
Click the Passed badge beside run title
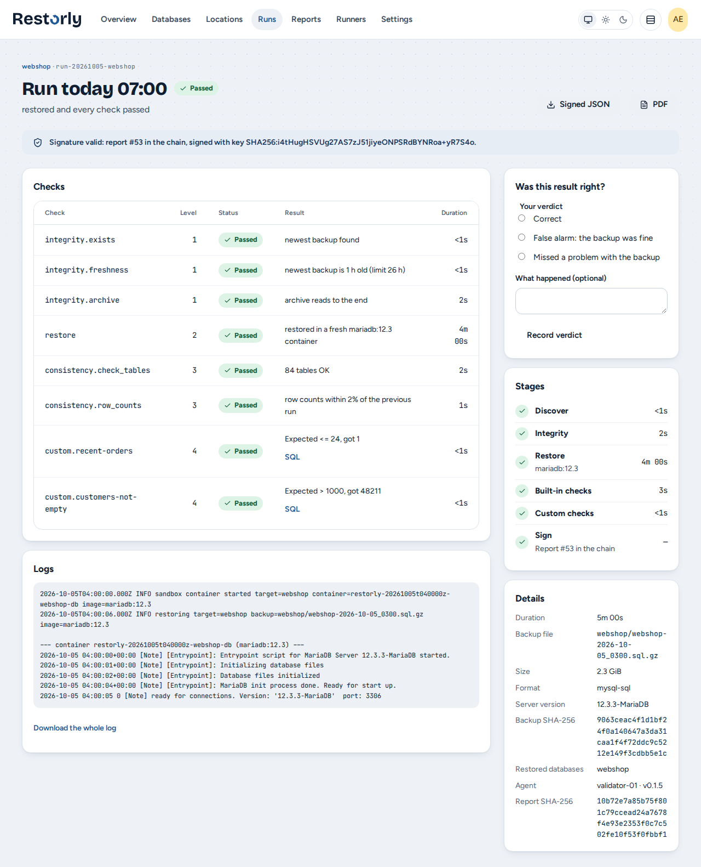point(196,88)
